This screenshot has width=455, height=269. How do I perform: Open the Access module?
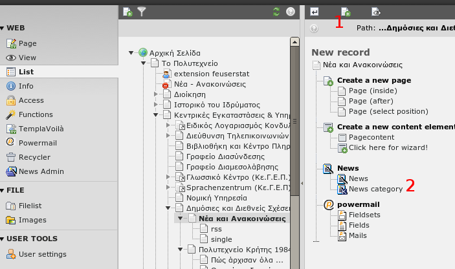pyautogui.click(x=31, y=100)
